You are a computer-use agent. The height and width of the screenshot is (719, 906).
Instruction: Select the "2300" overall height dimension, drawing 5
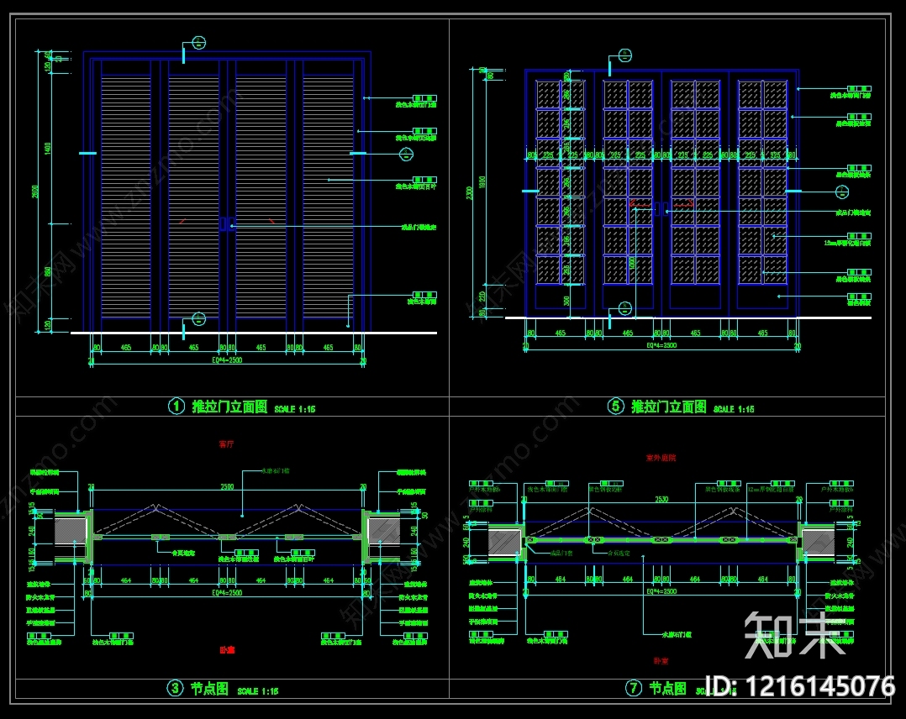(470, 193)
